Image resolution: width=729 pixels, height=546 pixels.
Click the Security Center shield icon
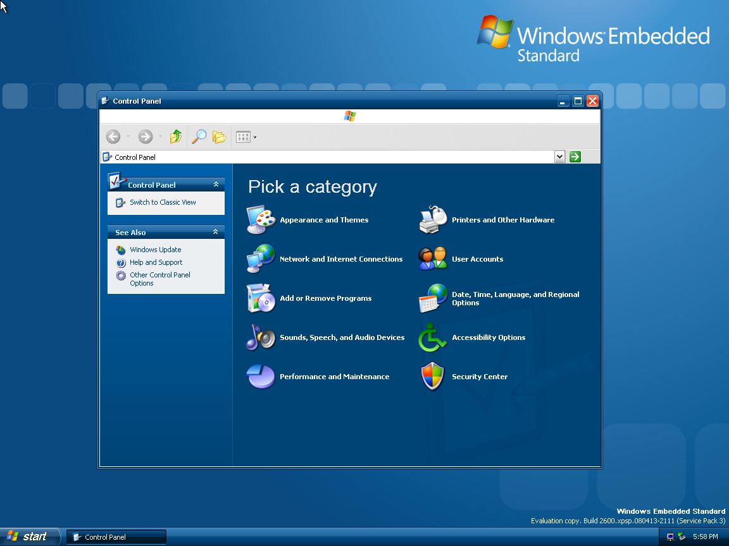[x=433, y=377]
